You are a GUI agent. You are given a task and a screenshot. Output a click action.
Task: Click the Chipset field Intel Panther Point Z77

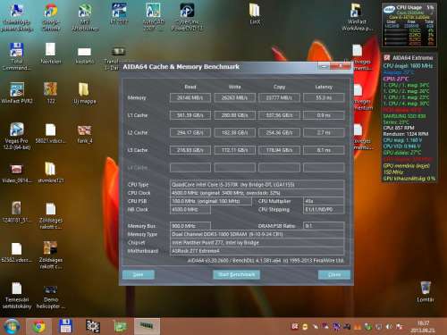click(x=257, y=243)
